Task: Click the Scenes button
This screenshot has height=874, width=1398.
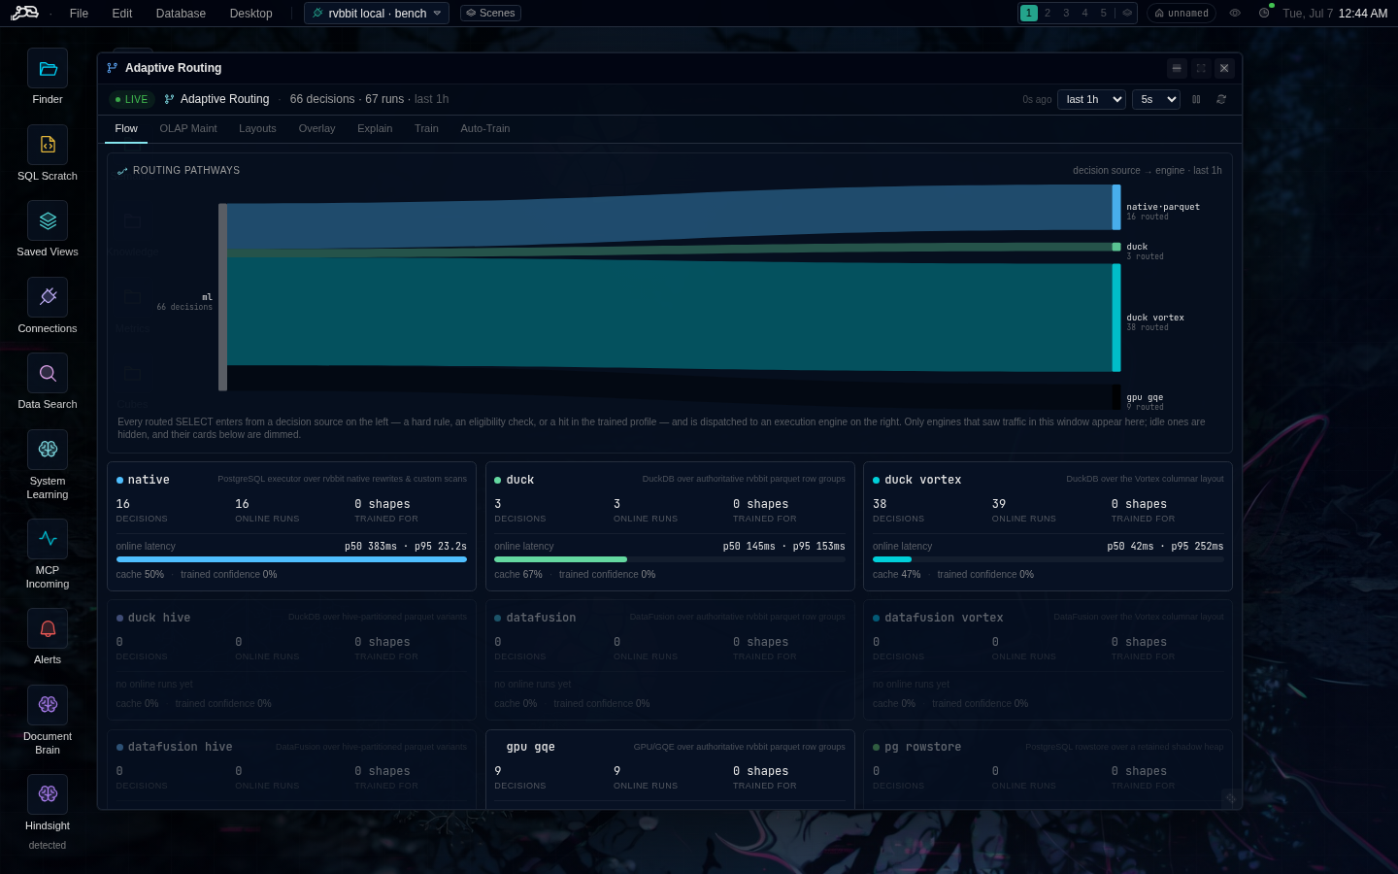Action: [x=490, y=13]
